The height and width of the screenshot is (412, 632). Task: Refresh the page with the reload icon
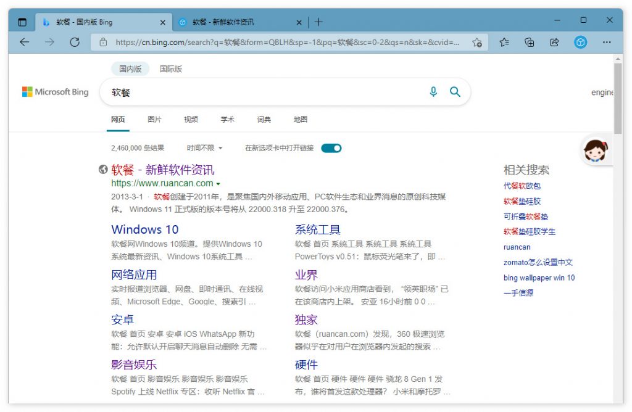[x=75, y=42]
